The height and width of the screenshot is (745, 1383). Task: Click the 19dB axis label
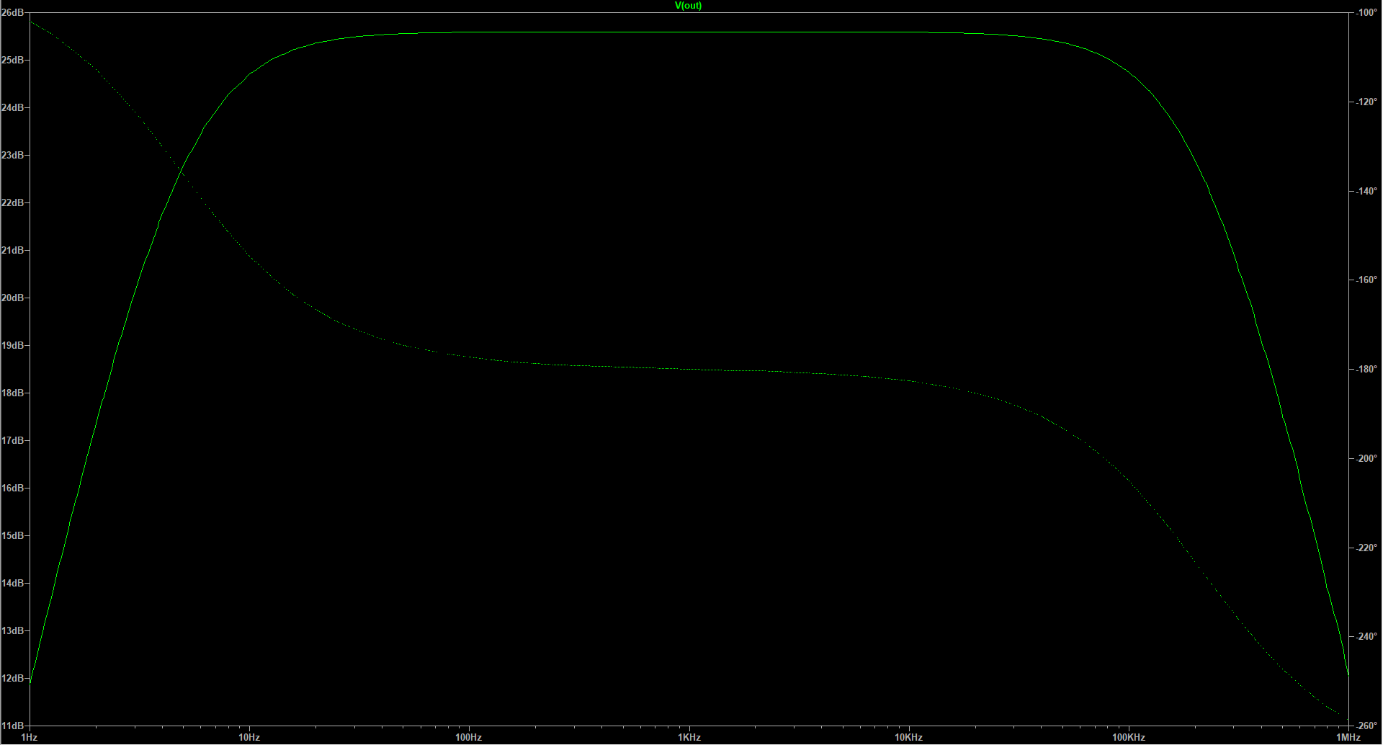[x=12, y=345]
